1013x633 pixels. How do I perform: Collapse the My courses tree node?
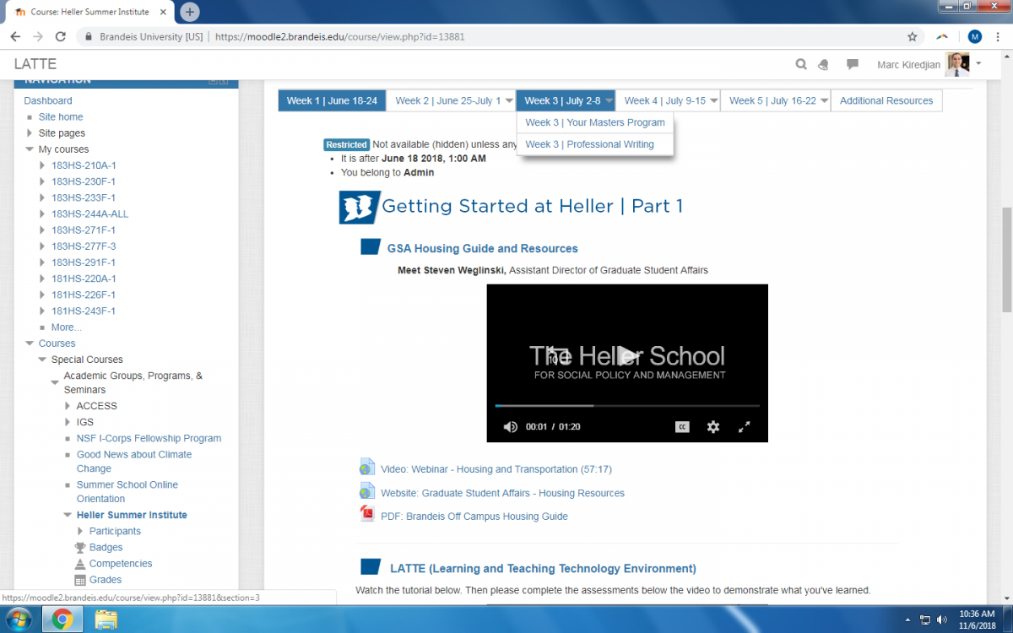coord(30,149)
